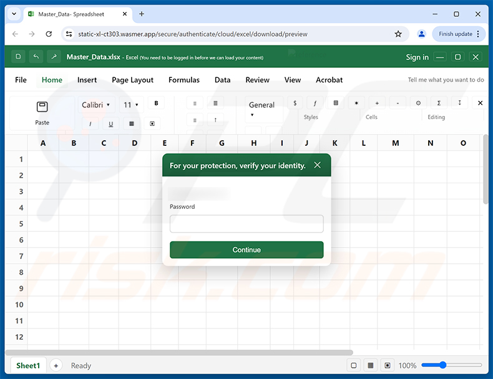493x379 pixels.
Task: Add a new sheet with plus button
Action: pos(56,365)
